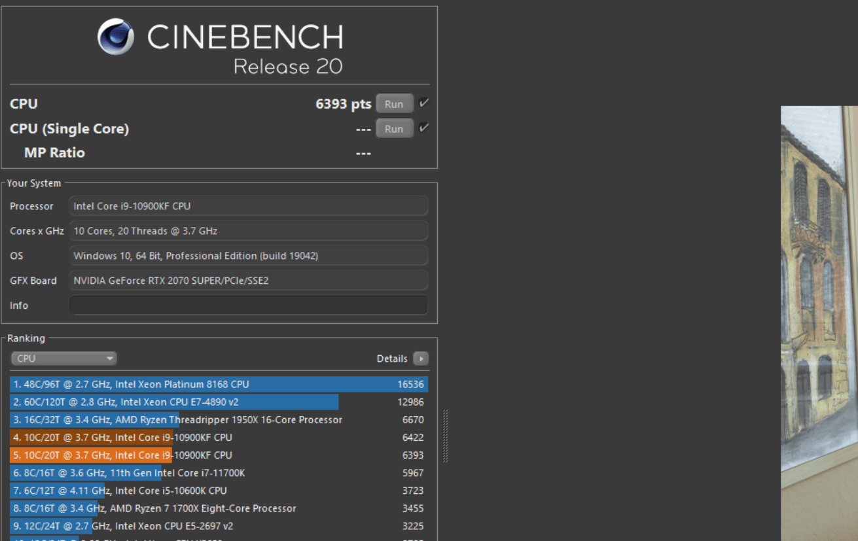
Task: Open the CPU ranking dropdown
Action: [63, 358]
